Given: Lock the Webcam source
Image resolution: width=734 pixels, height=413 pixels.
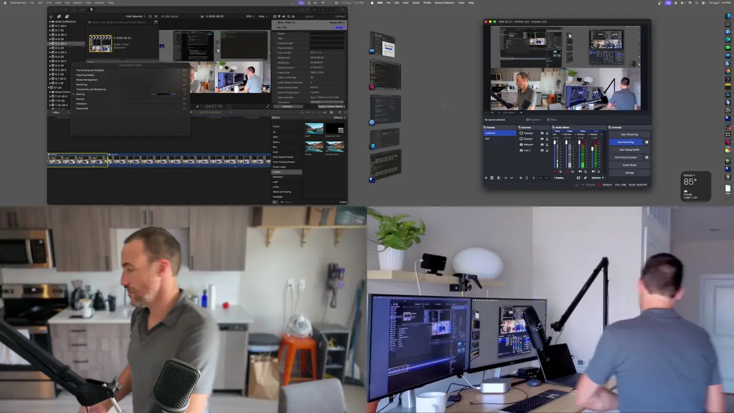Looking at the screenshot, I should [x=547, y=145].
